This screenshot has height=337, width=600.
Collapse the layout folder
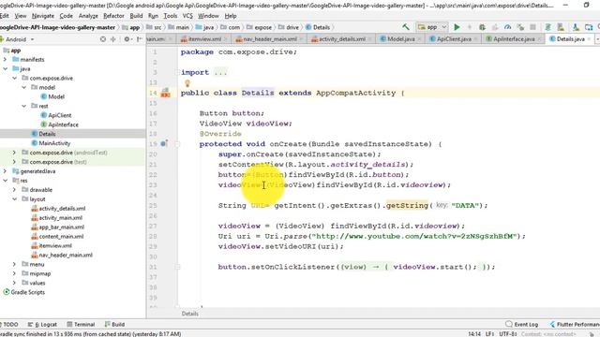point(15,199)
